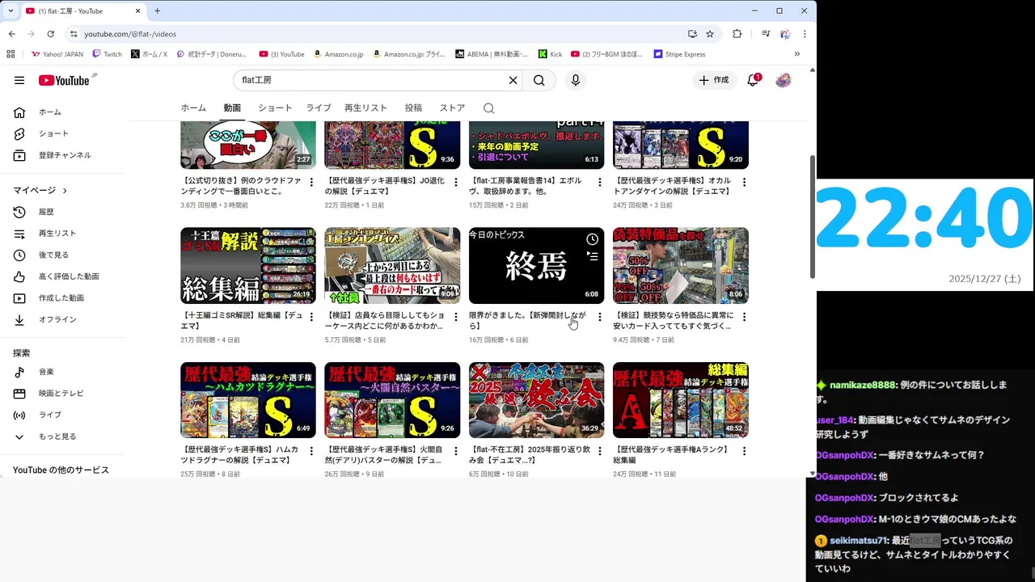Open the Chrome three-dot menu
This screenshot has height=582, width=1035.
point(805,34)
